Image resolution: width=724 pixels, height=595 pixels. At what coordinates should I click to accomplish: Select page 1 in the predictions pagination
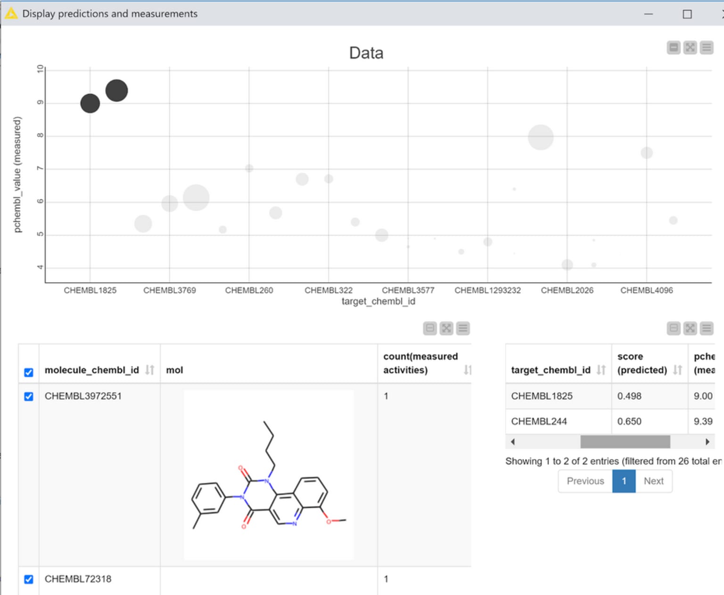point(624,481)
